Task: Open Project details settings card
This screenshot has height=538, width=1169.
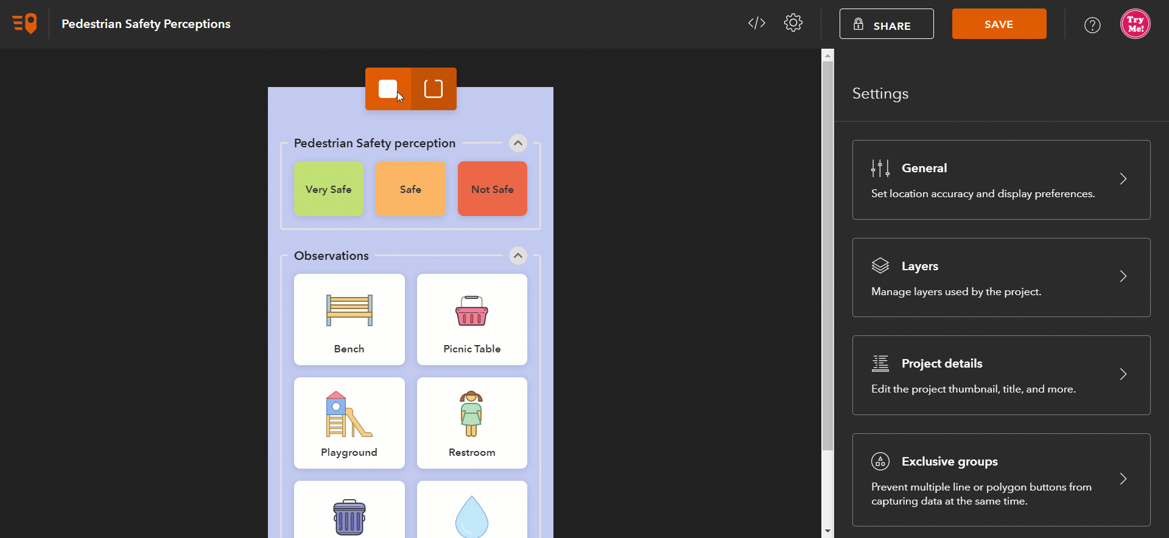Action: coord(1002,375)
